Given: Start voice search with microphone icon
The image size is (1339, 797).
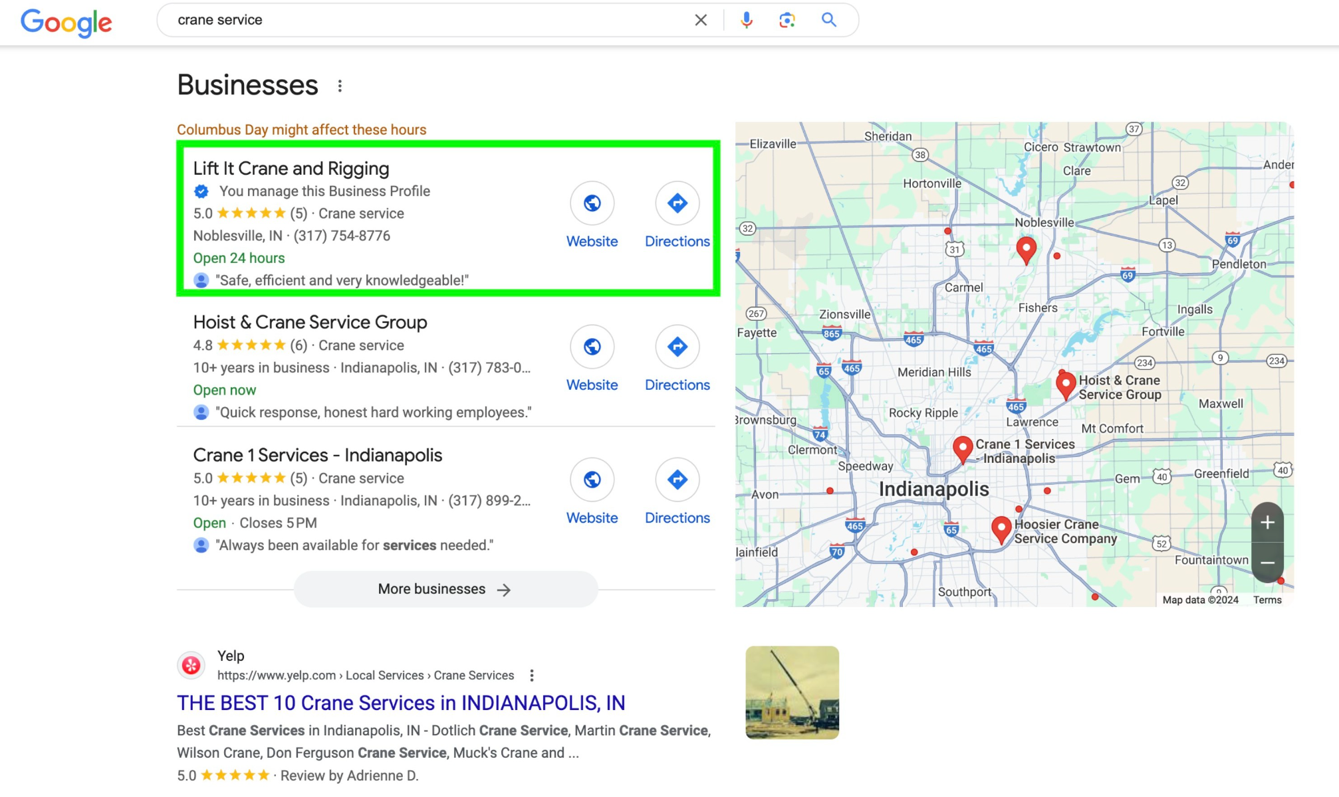Looking at the screenshot, I should (747, 20).
